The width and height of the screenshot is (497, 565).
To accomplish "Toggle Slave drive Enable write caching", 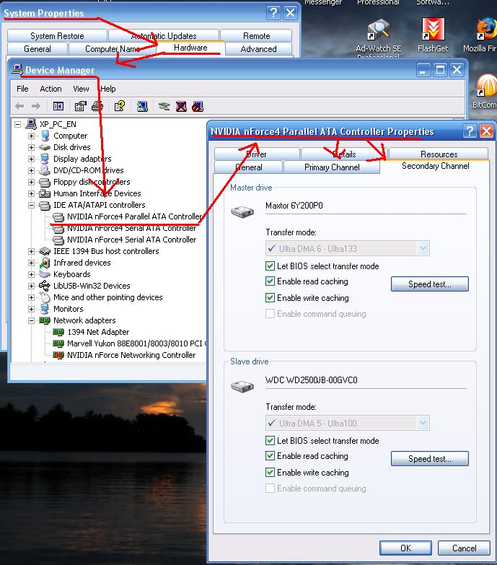I will point(270,472).
